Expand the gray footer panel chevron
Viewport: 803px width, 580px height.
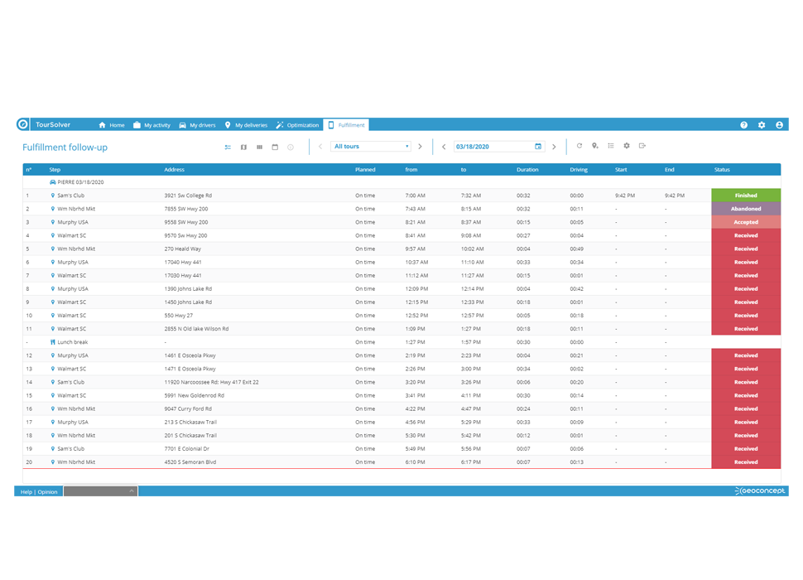coord(132,491)
